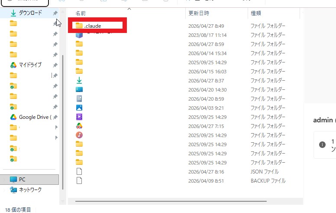Open マイドライブ in the navigation pane
The image size is (336, 213).
tap(30, 65)
